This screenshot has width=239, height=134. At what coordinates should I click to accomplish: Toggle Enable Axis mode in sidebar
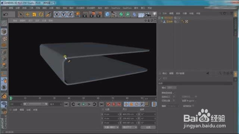[x=4, y=74]
